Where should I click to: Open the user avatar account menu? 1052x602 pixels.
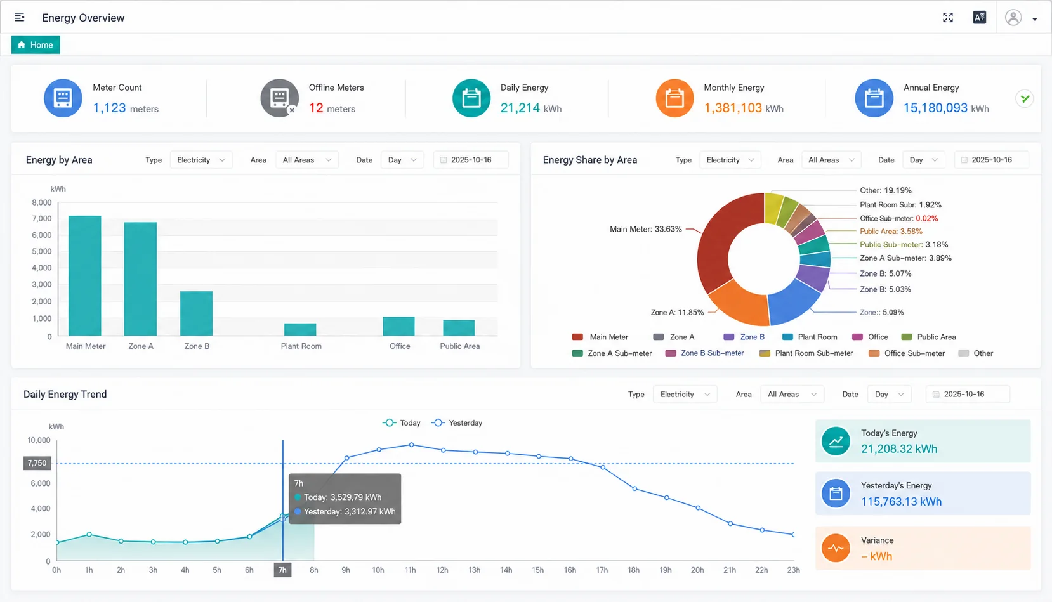[x=1014, y=17]
